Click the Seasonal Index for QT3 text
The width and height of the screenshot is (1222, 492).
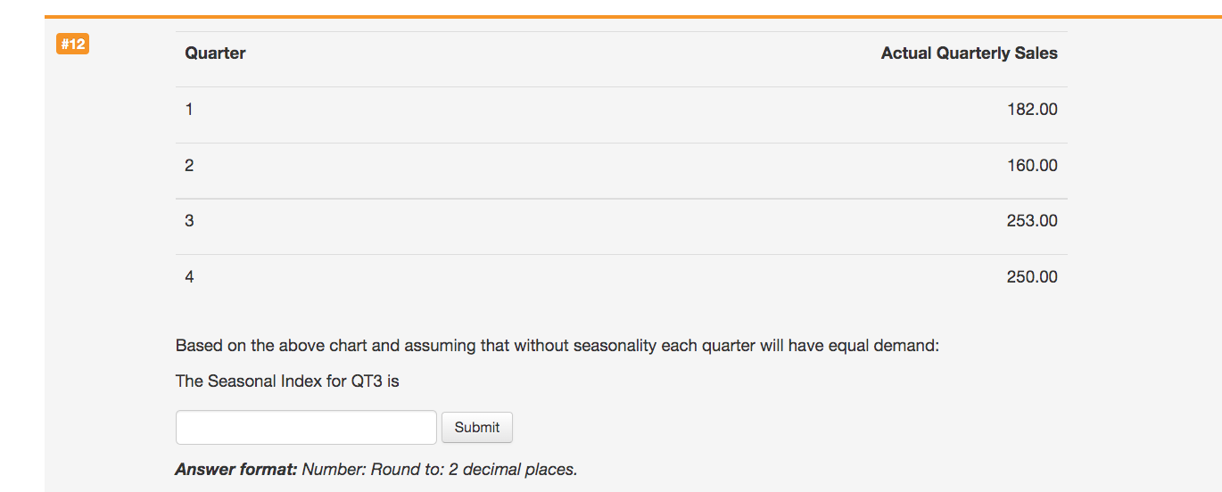tap(287, 381)
